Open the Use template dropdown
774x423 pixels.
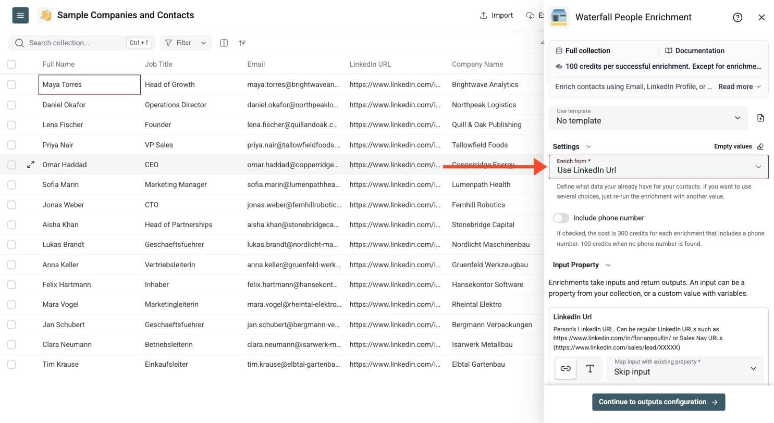pyautogui.click(x=648, y=118)
